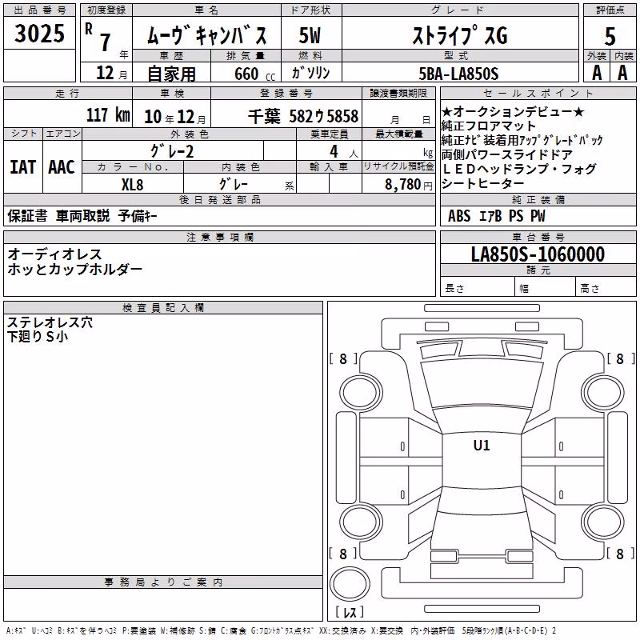Click the registration number 千葉 582う5858

point(303,116)
